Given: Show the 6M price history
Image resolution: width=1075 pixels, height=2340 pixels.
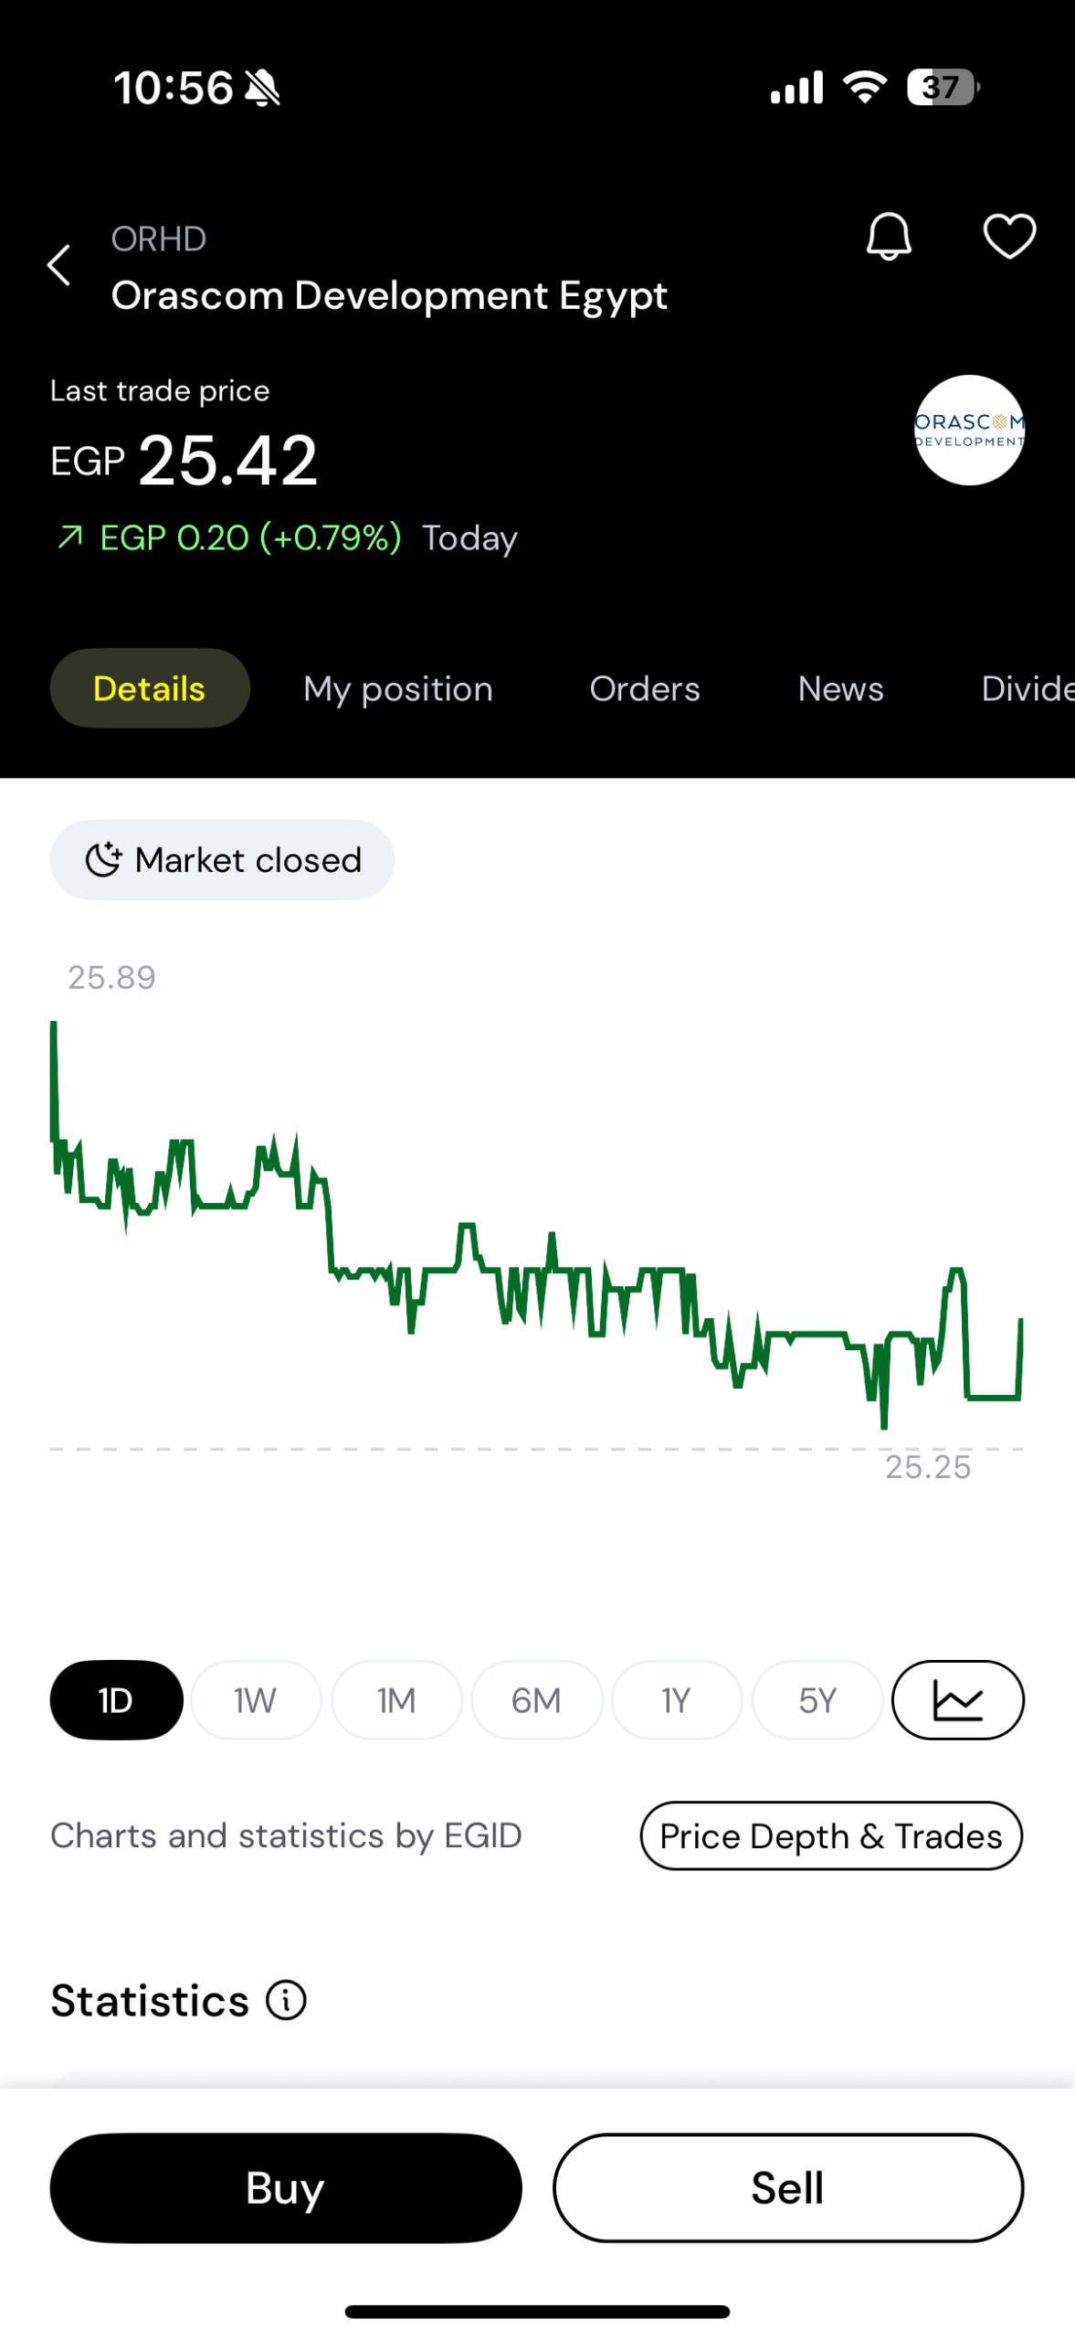Looking at the screenshot, I should click(x=536, y=1699).
